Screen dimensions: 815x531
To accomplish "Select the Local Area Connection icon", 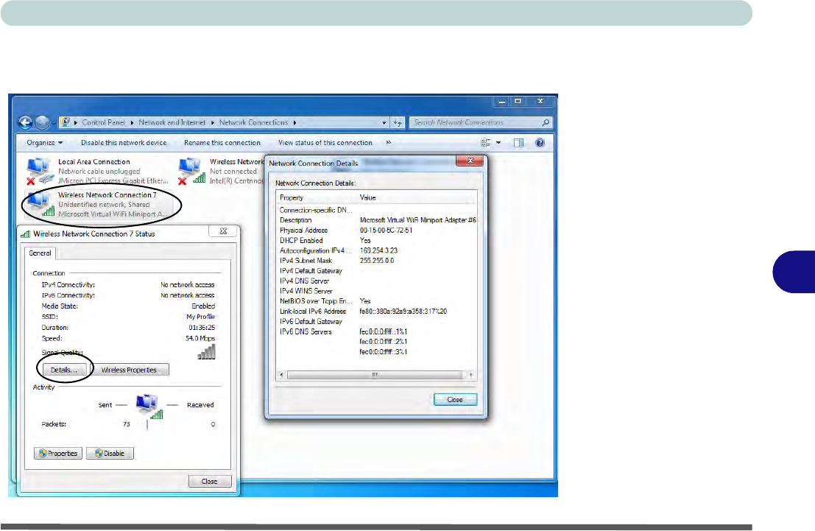I will coord(38,171).
